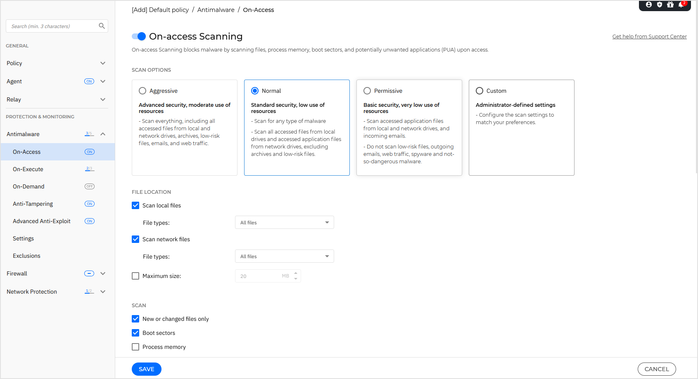Turn off the On-access Scanning switch
The height and width of the screenshot is (379, 698).
click(139, 36)
